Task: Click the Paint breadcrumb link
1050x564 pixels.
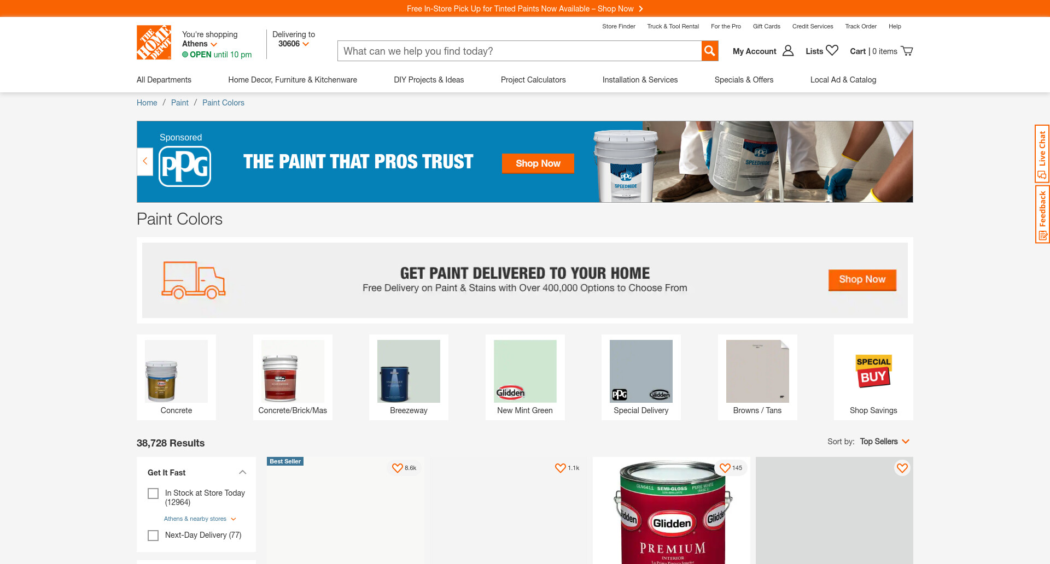Action: [179, 103]
